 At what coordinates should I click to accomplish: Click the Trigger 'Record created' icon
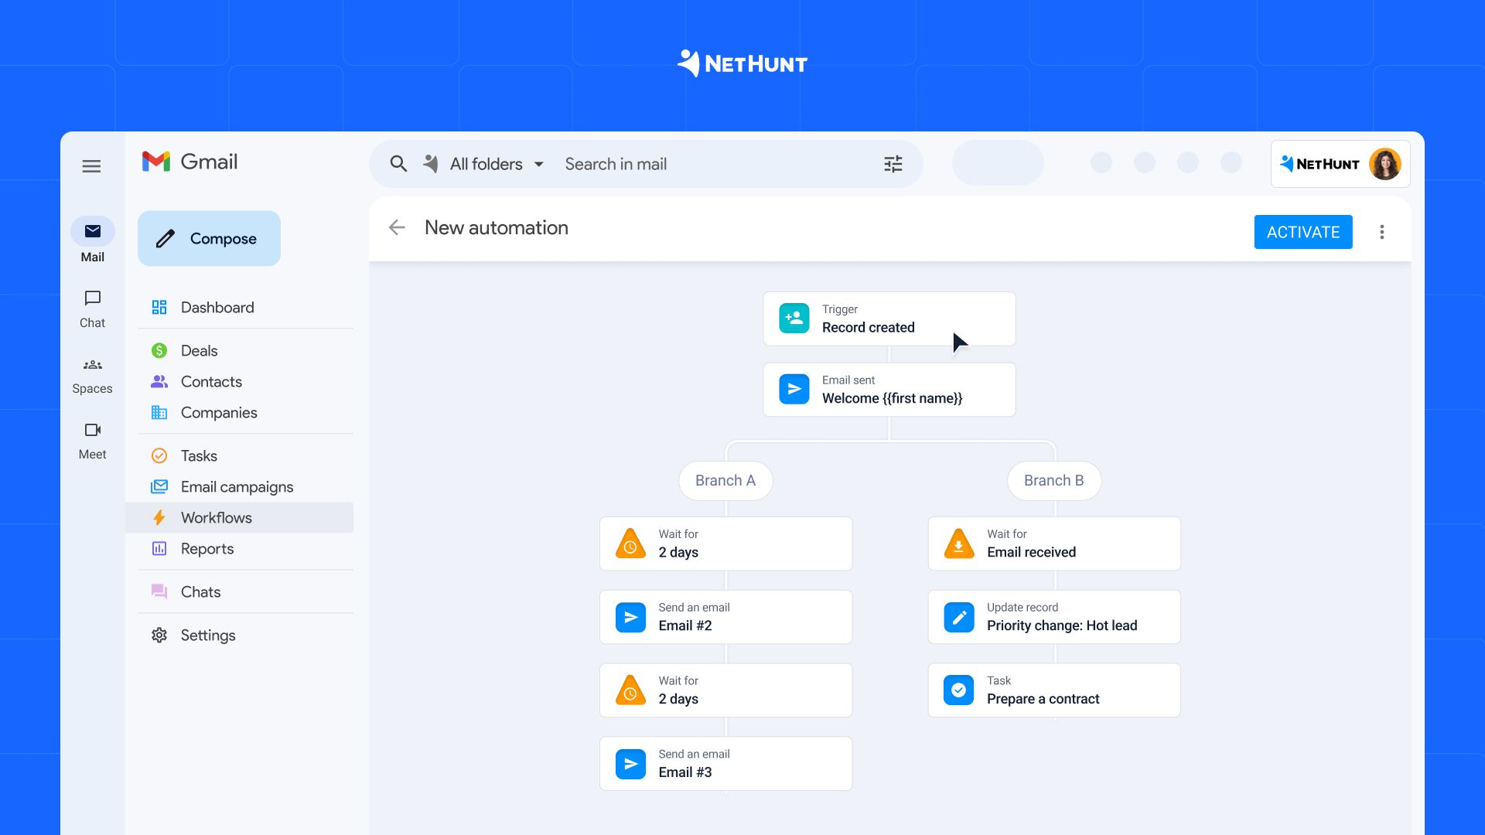coord(796,318)
